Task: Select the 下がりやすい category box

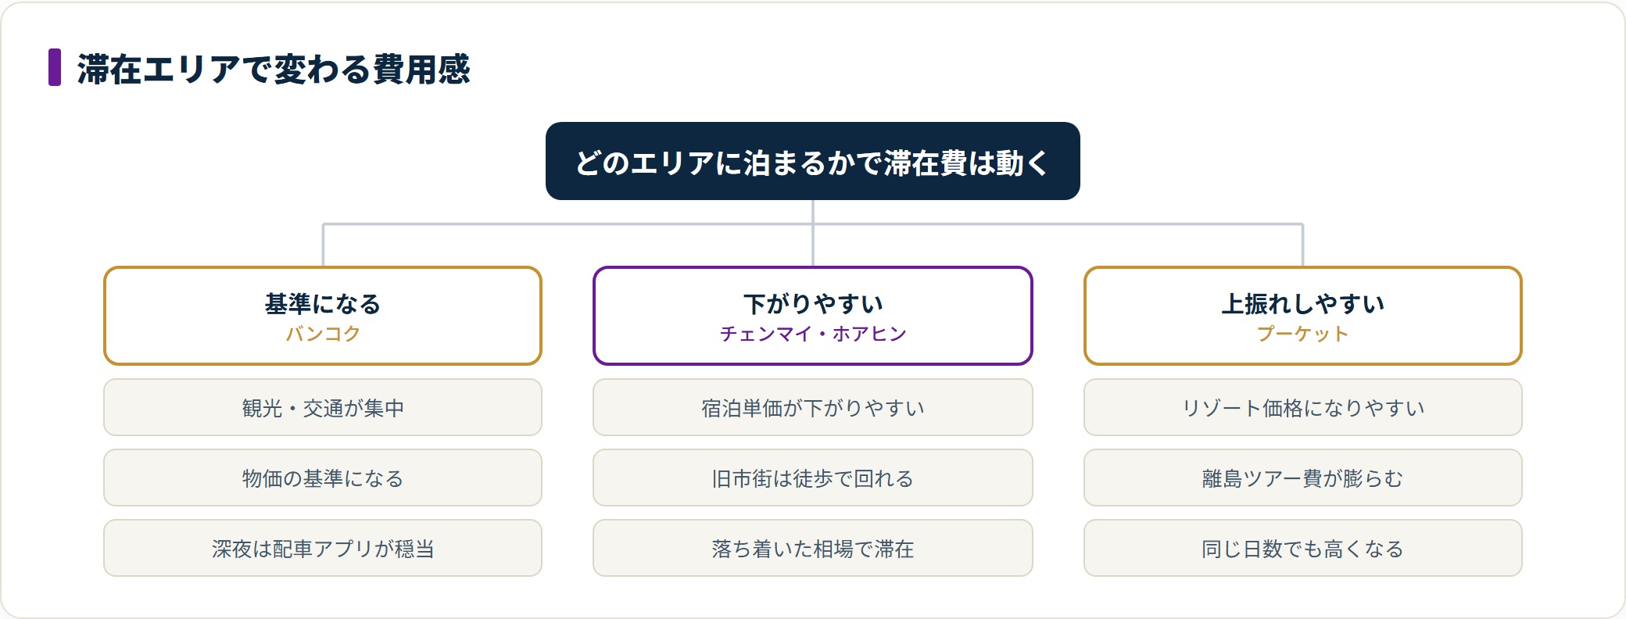Action: pos(813,316)
